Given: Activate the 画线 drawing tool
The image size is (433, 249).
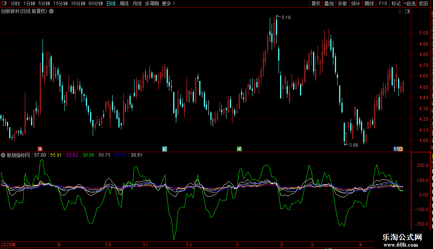Looking at the screenshot, I should [369, 3].
